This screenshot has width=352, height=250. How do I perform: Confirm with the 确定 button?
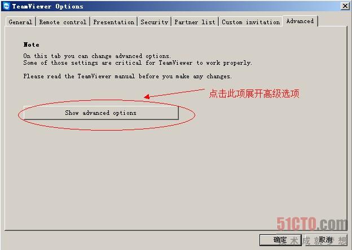(280, 240)
